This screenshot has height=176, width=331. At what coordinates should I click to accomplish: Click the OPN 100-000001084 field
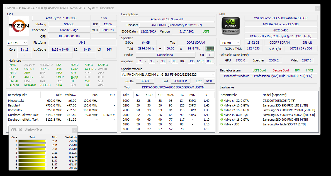(69, 36)
